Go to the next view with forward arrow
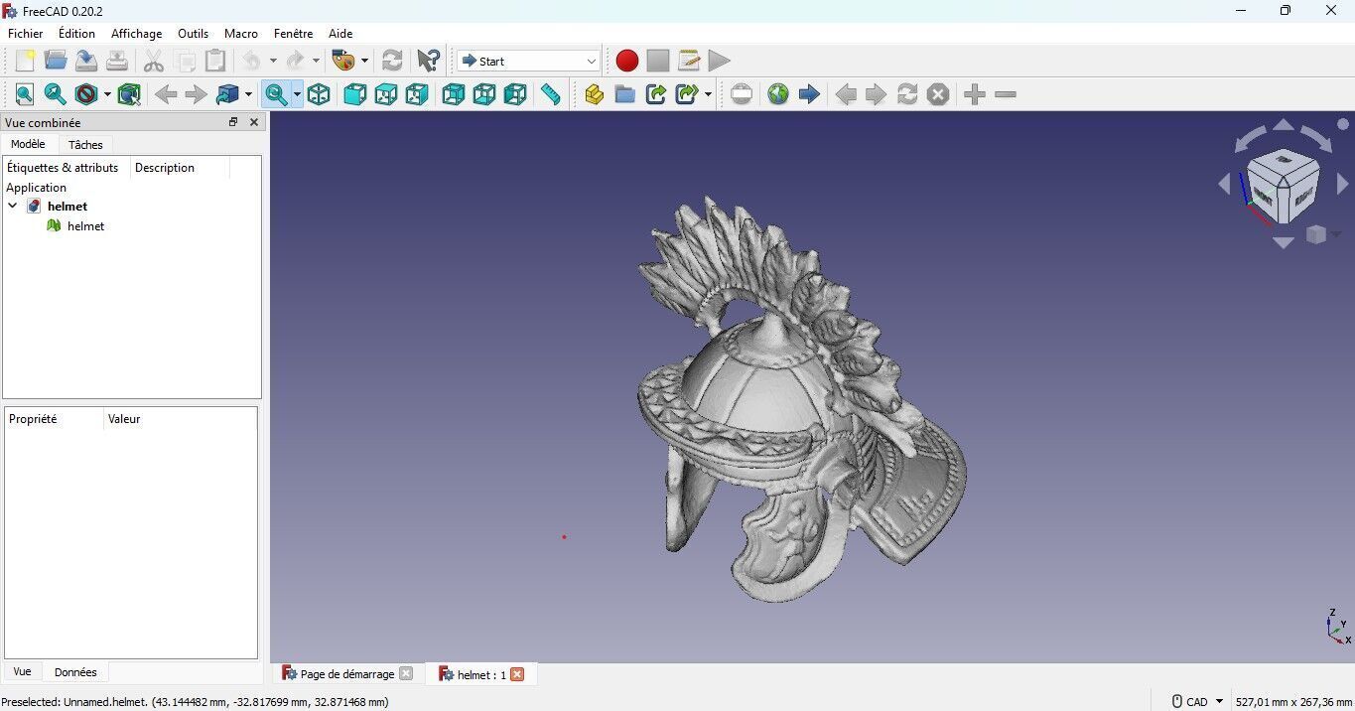The height and width of the screenshot is (711, 1355). (197, 94)
